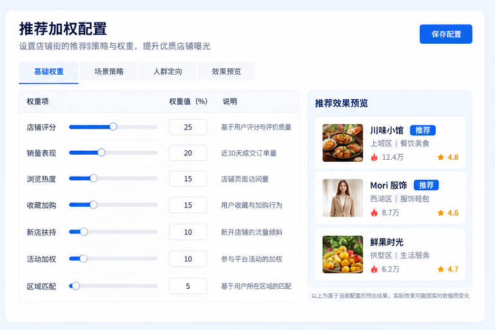Image resolution: width=495 pixels, height=330 pixels.
Task: Click the 店铺评分 slider handle
Action: pos(113,126)
